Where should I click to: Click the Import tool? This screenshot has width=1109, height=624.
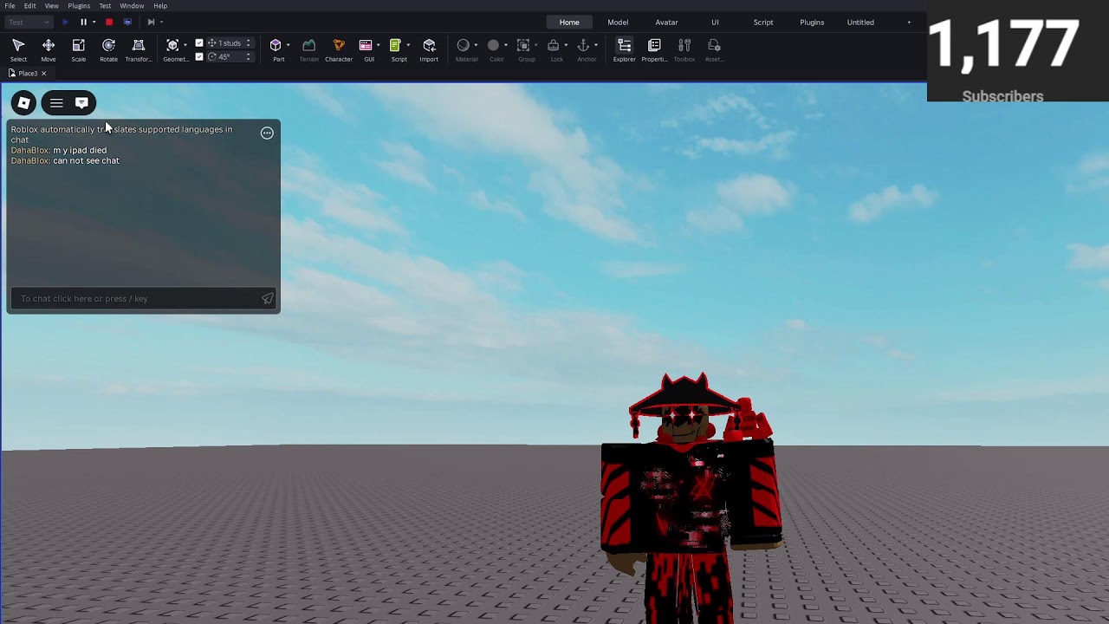coord(429,50)
